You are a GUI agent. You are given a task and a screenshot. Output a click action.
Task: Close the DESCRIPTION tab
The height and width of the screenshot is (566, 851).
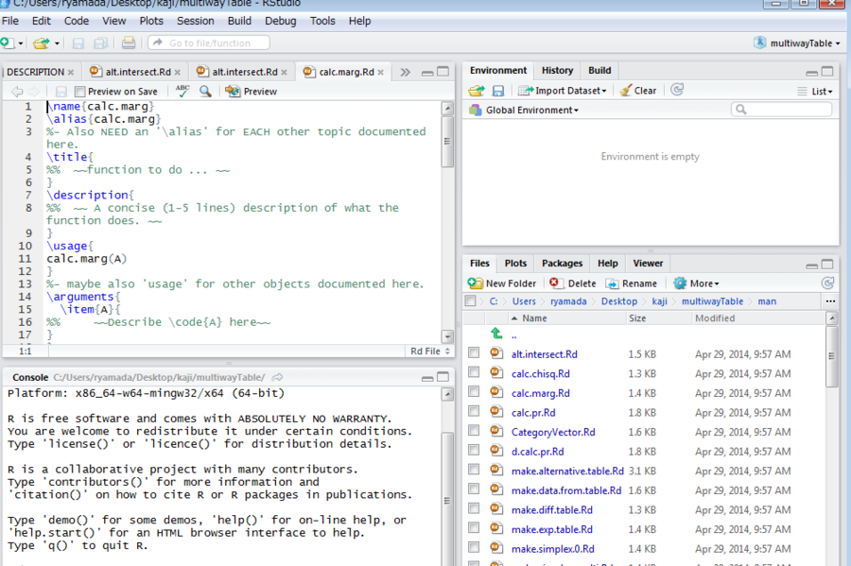[71, 72]
